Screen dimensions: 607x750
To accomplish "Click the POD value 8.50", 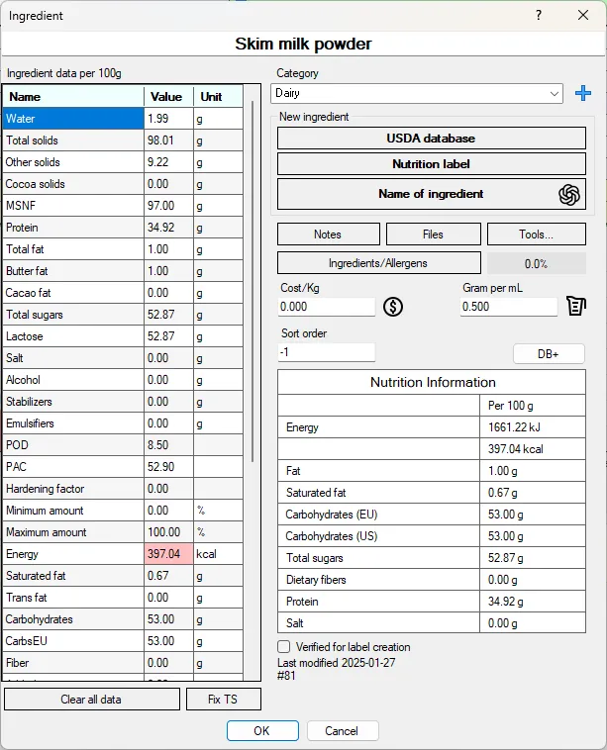I will click(168, 445).
